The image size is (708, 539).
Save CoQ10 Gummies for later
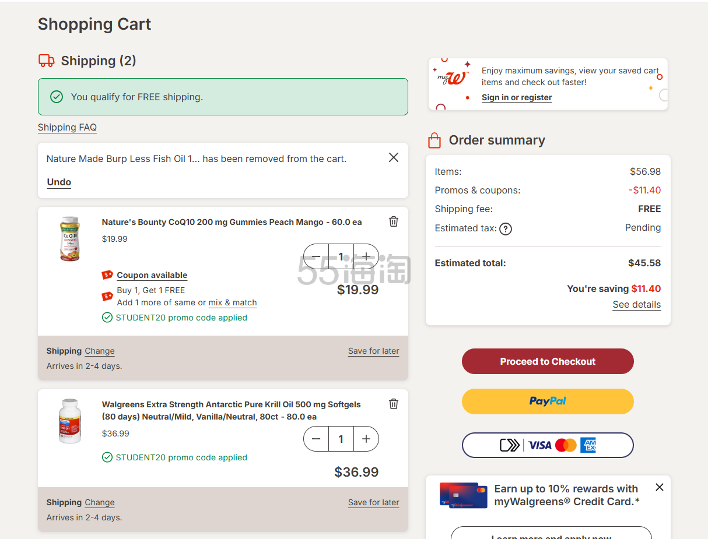(374, 351)
